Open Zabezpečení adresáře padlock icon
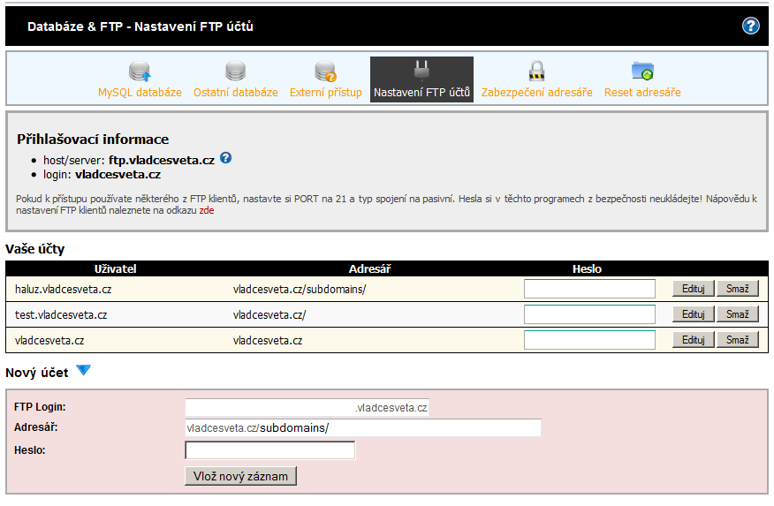Viewport: 774px width, 506px height. (x=536, y=72)
